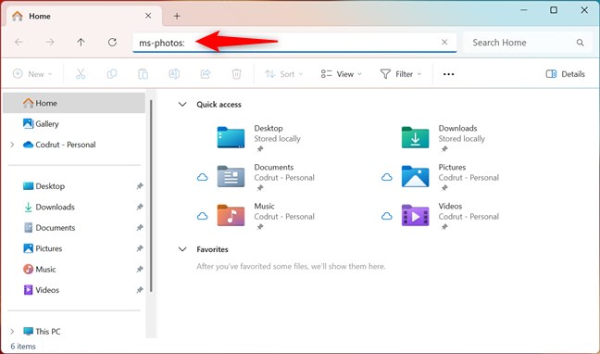Click the Delete trash icon
Image resolution: width=600 pixels, height=354 pixels.
(x=236, y=74)
